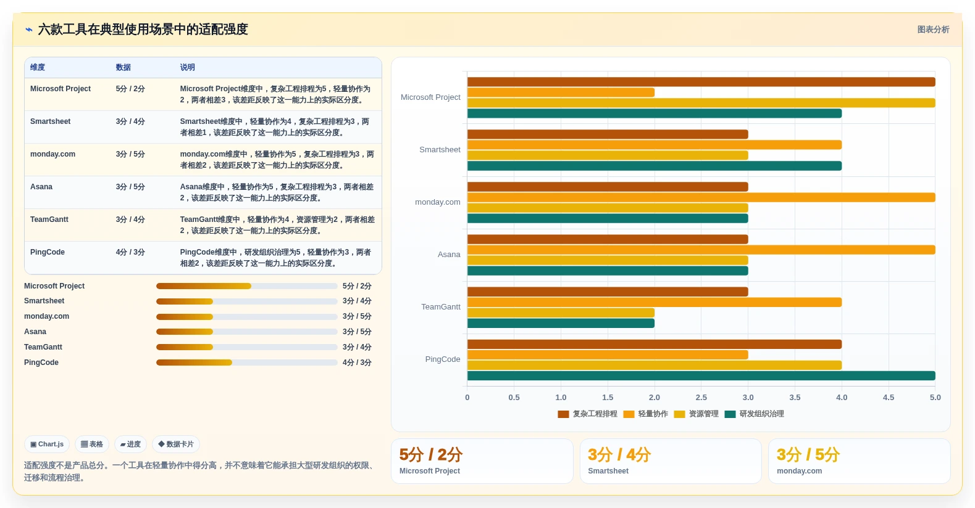The height and width of the screenshot is (508, 975).
Task: Click the Asana chart axis label
Action: coord(449,255)
